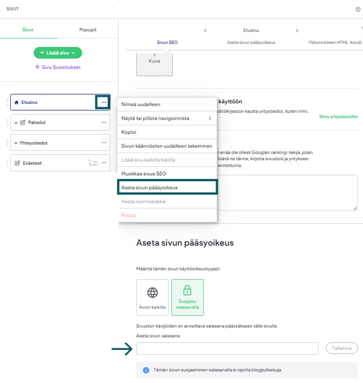The height and width of the screenshot is (383, 363).
Task: Open the Evästeet three-dot menu
Action: click(103, 163)
